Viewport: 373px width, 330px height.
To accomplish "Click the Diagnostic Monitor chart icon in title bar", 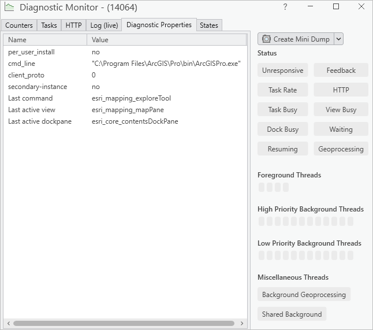I will [x=9, y=8].
